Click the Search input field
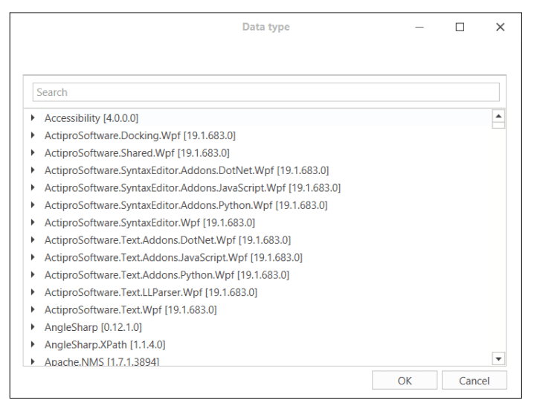 coord(266,92)
